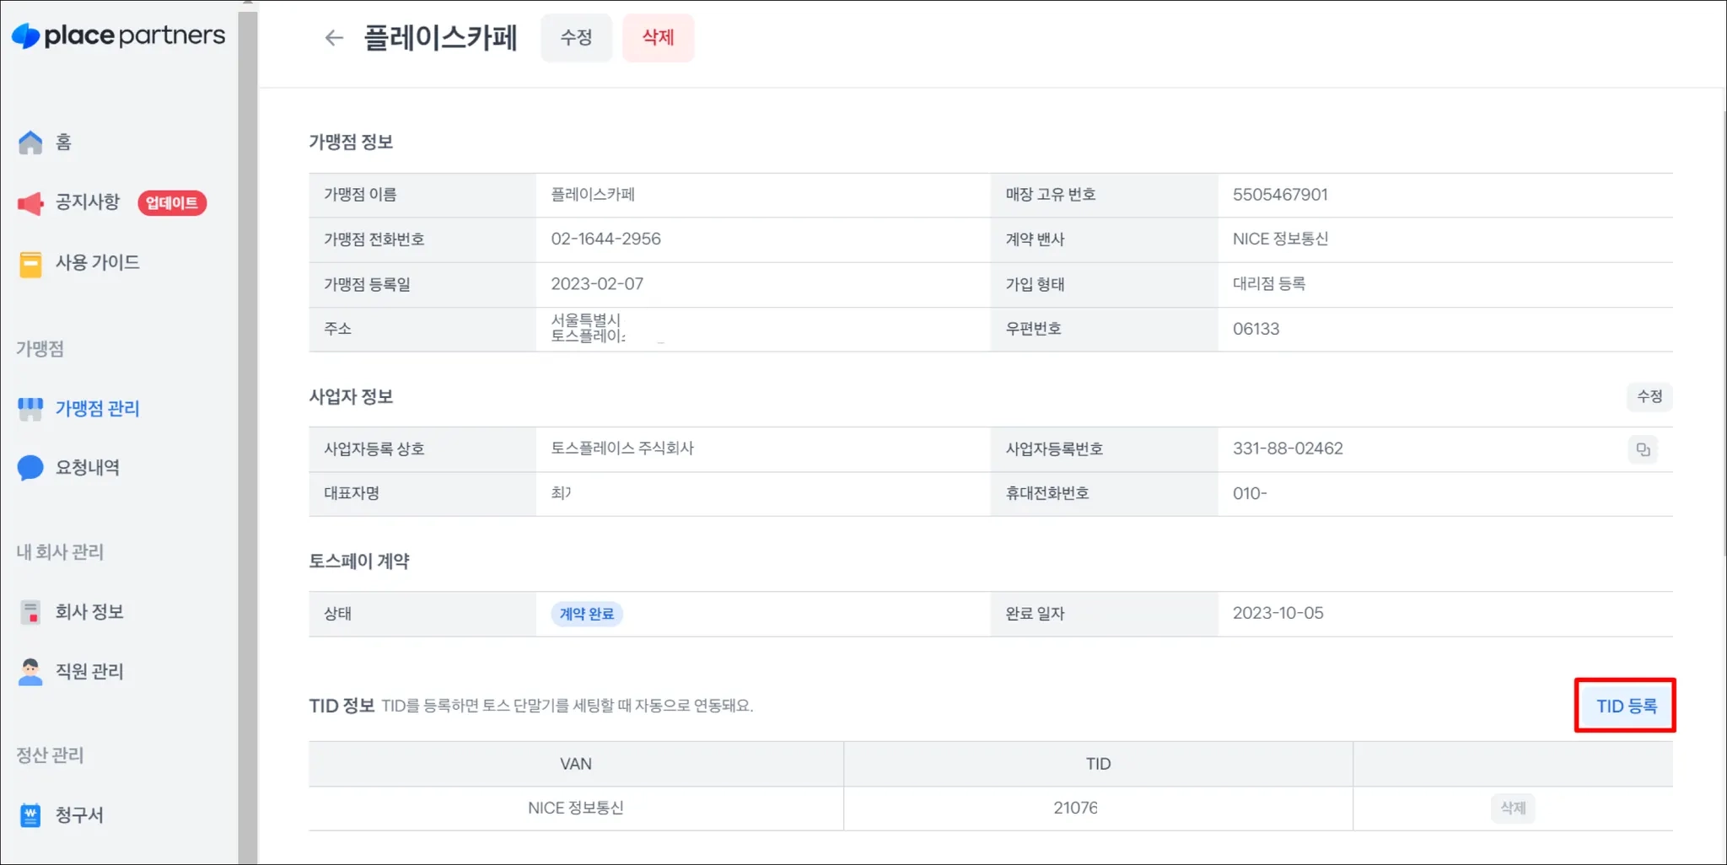Click the home icon in the sidebar
This screenshot has width=1727, height=865.
pyautogui.click(x=30, y=142)
